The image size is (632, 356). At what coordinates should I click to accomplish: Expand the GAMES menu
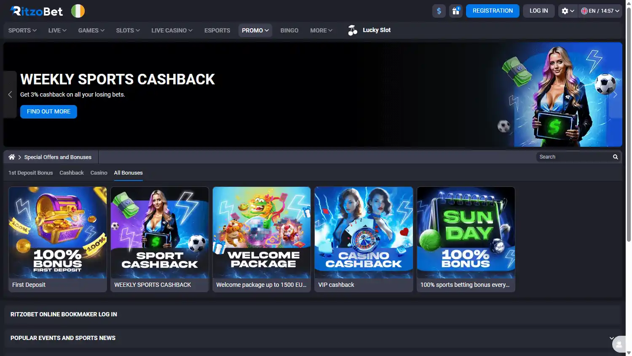point(91,30)
